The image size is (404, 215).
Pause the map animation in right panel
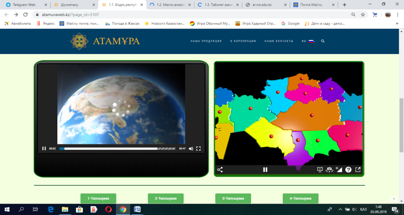pos(265,170)
